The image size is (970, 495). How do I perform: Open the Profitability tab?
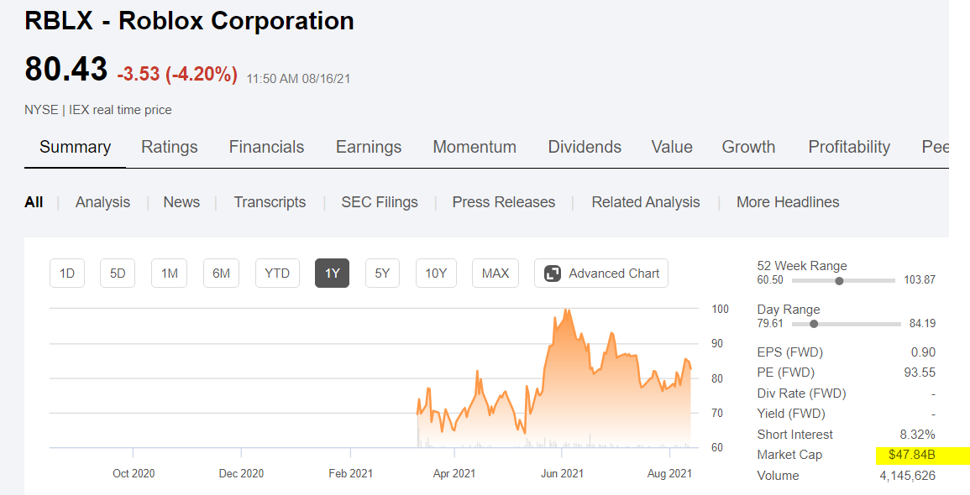pos(849,147)
